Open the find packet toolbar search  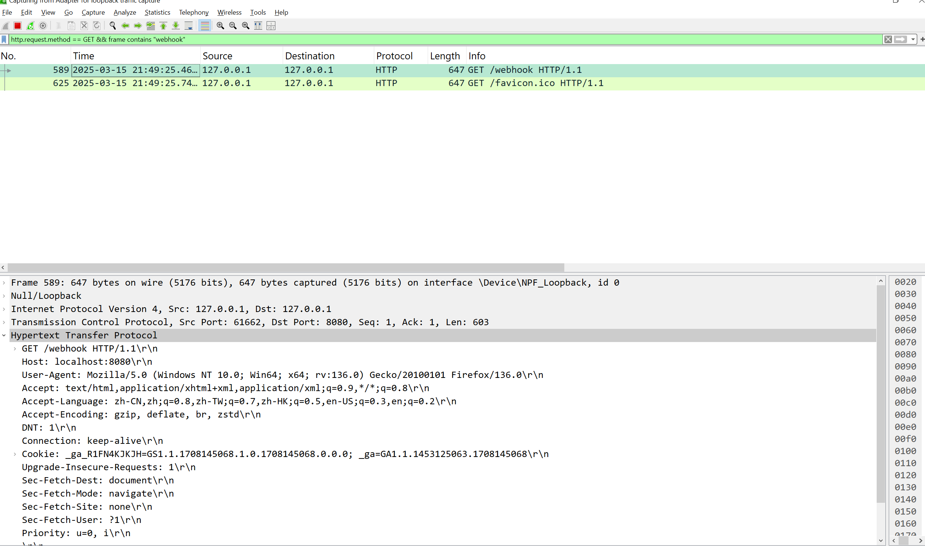[x=112, y=25]
